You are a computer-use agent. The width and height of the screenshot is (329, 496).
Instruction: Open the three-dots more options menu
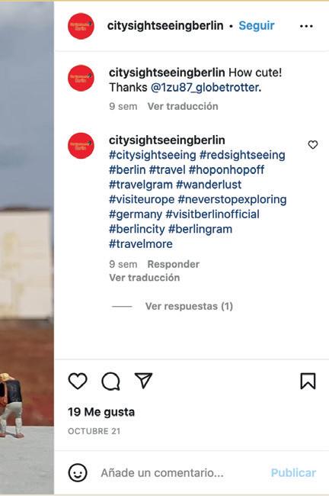coord(306,26)
